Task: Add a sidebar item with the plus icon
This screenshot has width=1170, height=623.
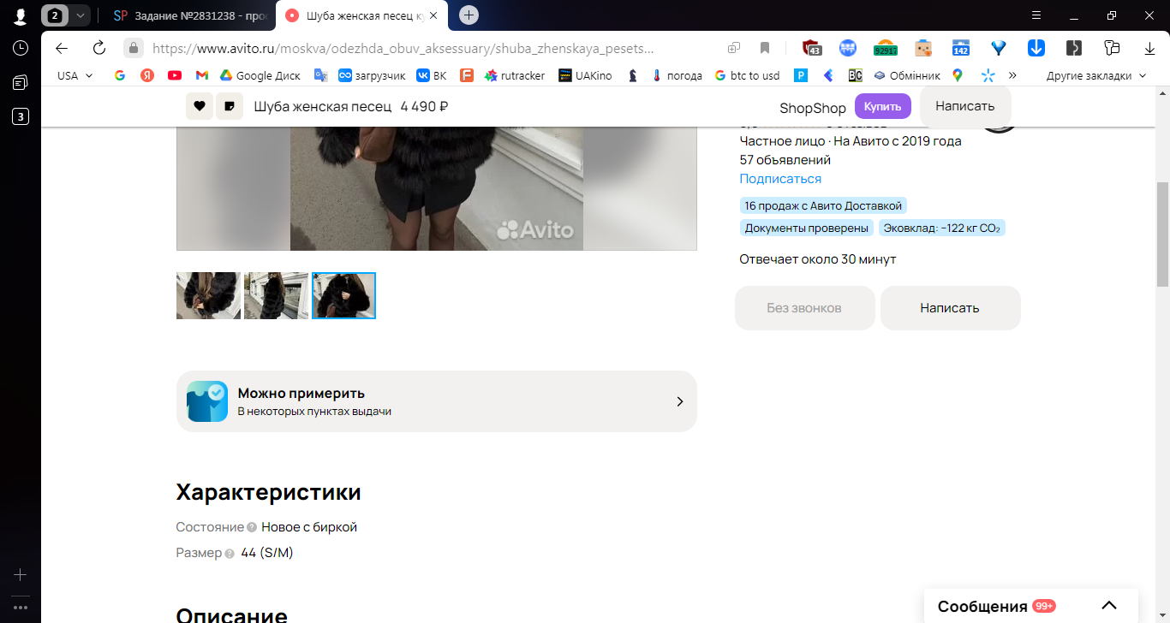Action: tap(21, 575)
